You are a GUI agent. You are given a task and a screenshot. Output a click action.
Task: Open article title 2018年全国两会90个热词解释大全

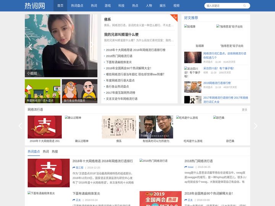pyautogui.click(x=209, y=193)
